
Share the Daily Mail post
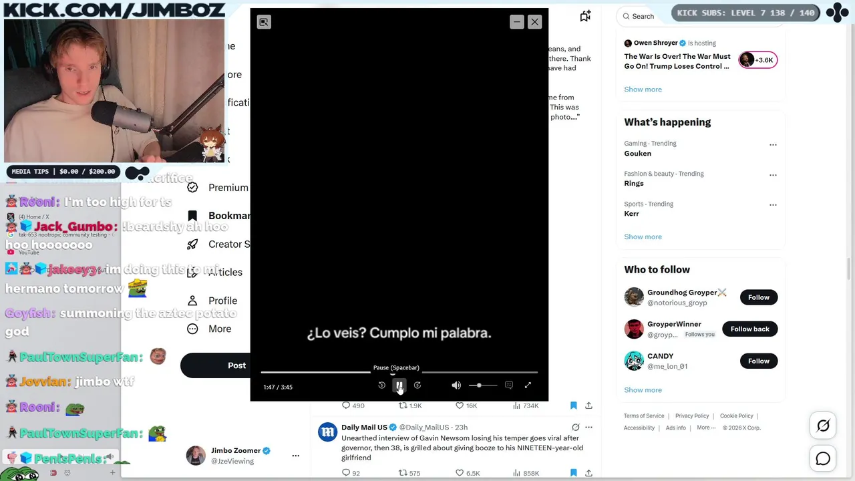coord(588,473)
